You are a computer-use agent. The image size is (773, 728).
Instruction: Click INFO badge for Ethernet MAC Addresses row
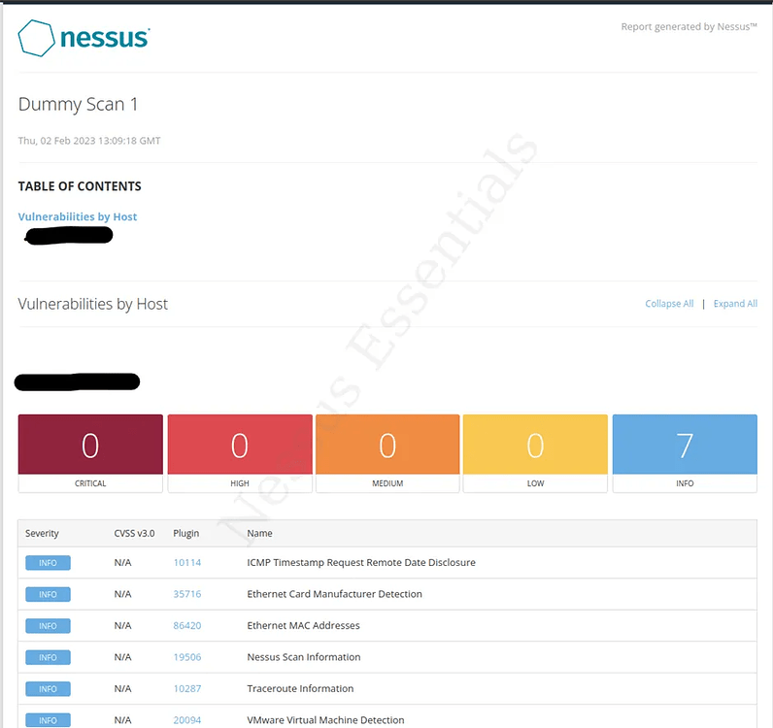(x=48, y=626)
